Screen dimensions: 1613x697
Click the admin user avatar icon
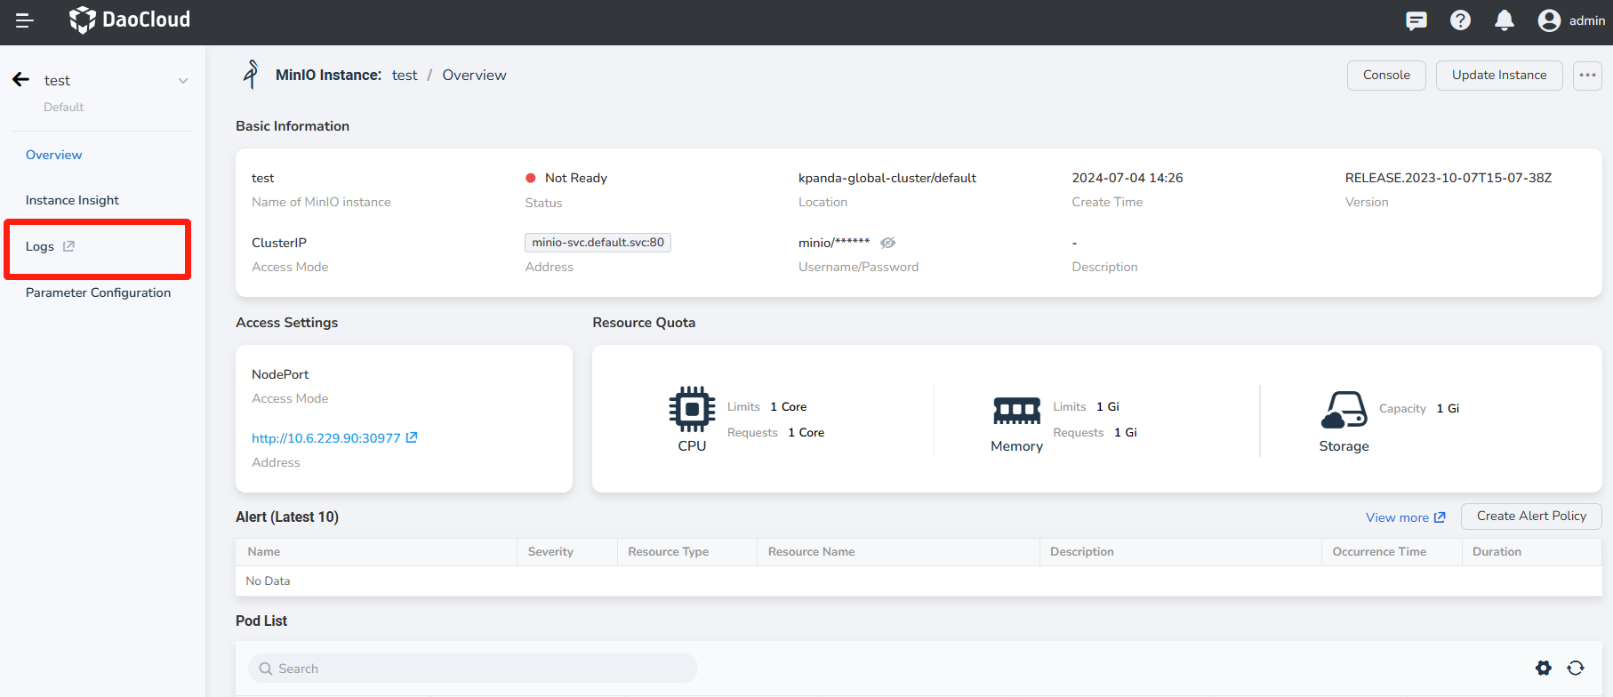pos(1549,20)
